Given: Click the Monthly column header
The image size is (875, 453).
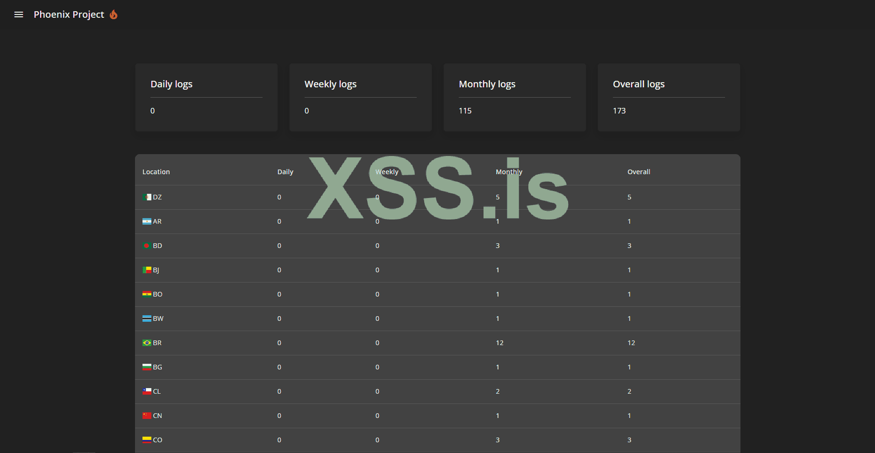Looking at the screenshot, I should 509,172.
